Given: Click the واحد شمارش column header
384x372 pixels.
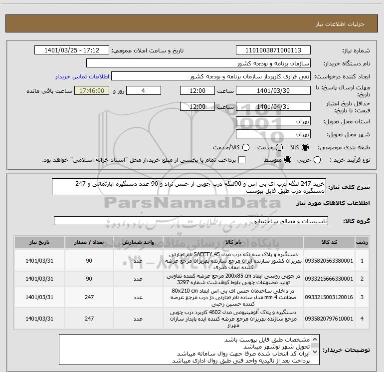Looking at the screenshot, I should [138, 243].
